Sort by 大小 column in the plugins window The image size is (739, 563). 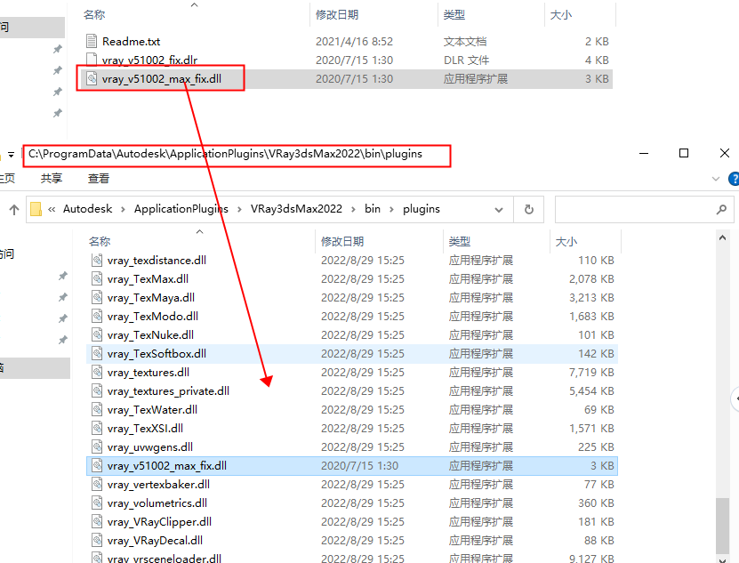566,241
